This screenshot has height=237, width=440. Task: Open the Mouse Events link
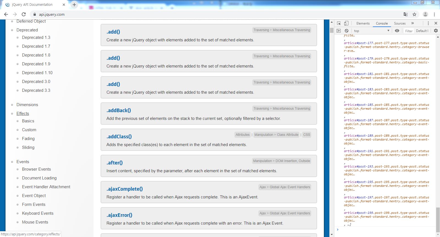[35, 222]
